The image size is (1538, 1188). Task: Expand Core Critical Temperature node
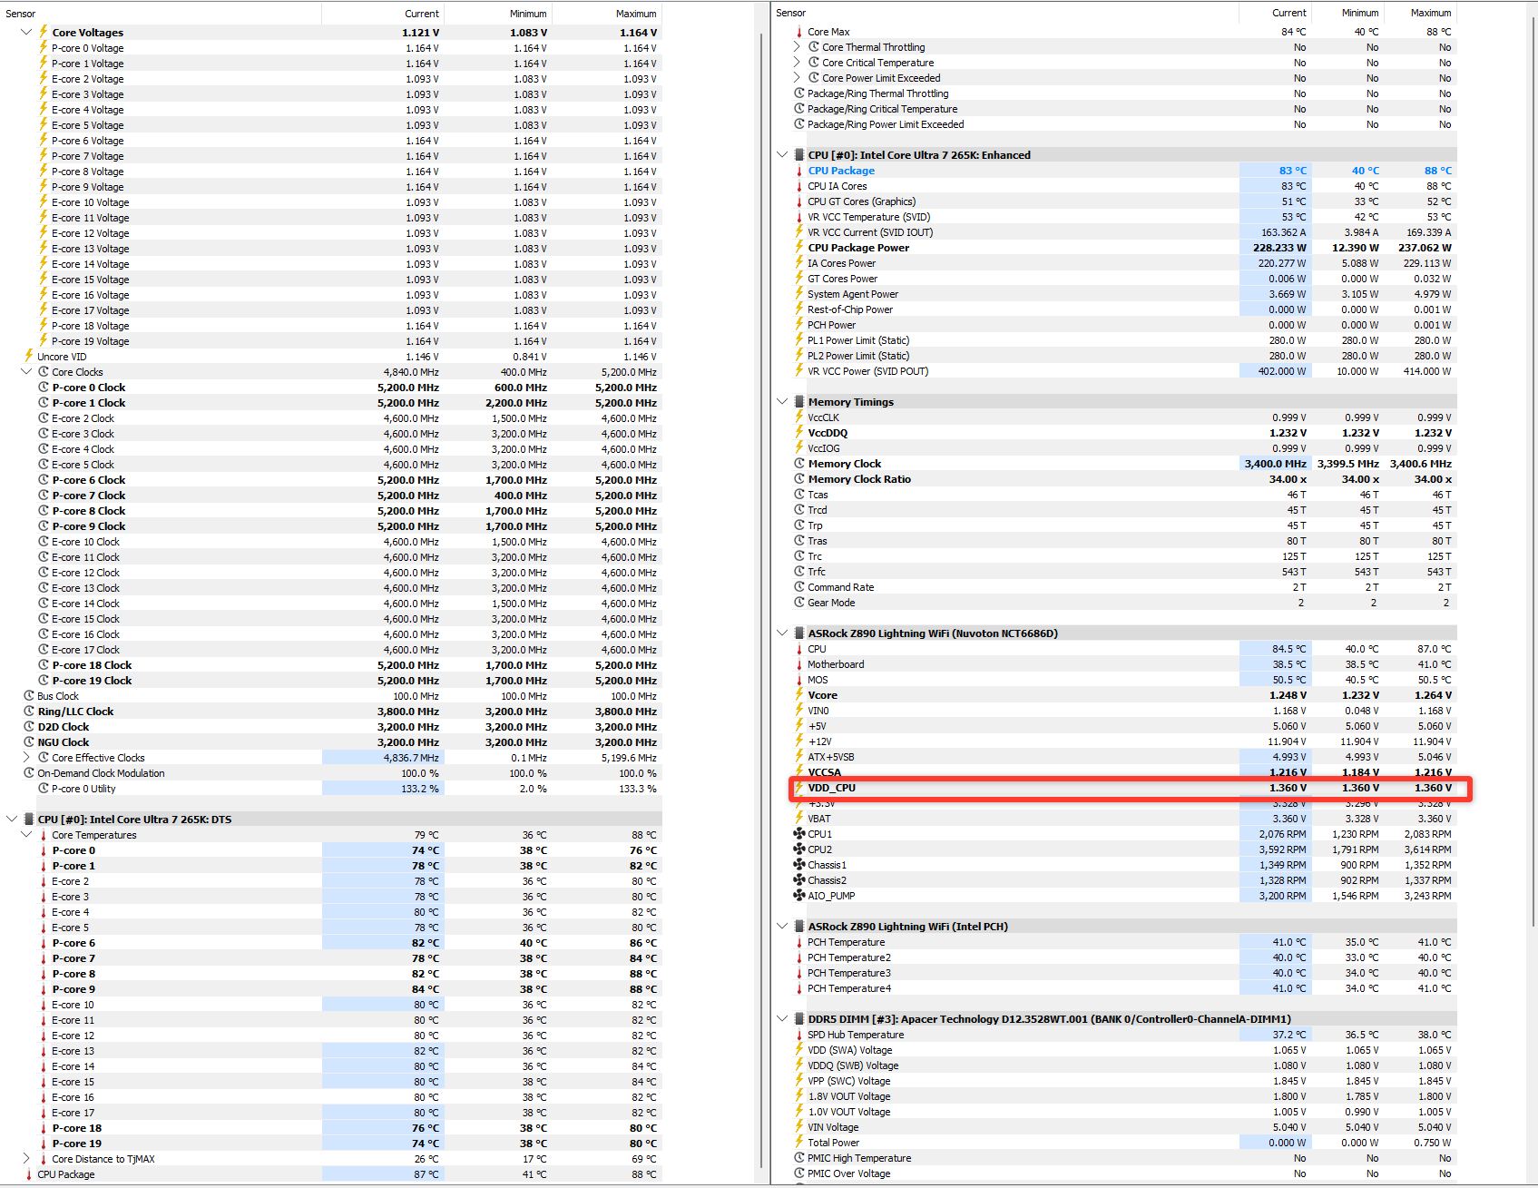click(797, 62)
